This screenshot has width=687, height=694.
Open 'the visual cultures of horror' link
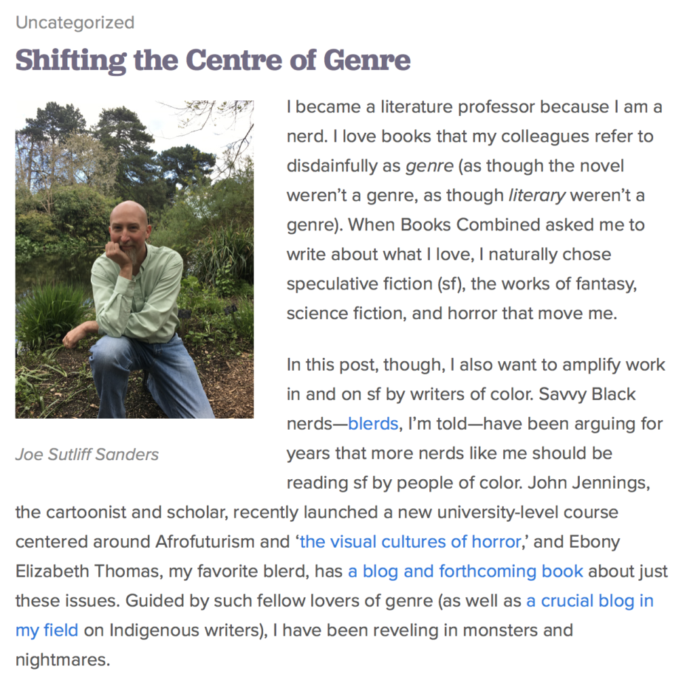410,542
